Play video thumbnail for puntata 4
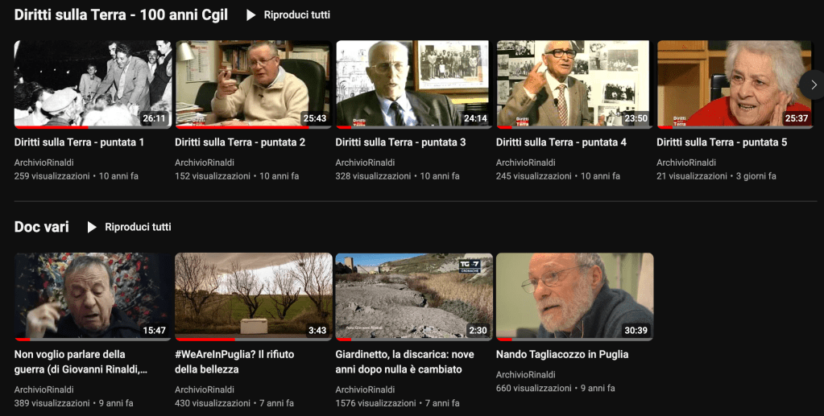Screen dimensions: 824x416 tap(574, 84)
